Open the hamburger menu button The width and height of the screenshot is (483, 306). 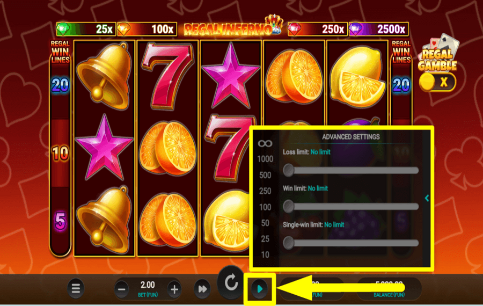[76, 289]
